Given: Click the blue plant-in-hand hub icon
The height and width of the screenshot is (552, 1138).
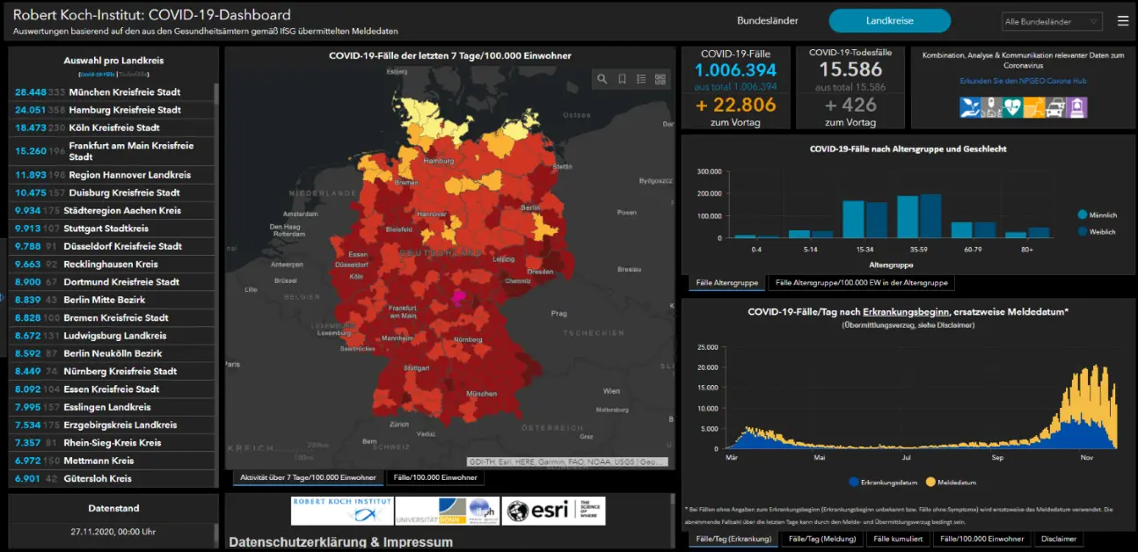Looking at the screenshot, I should [x=970, y=107].
